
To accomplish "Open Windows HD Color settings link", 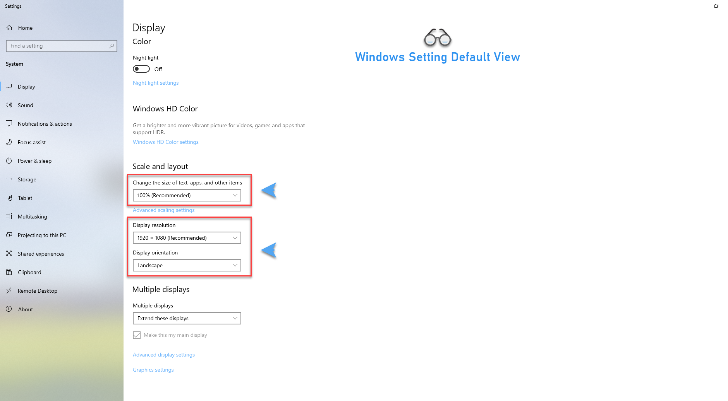I will click(166, 142).
